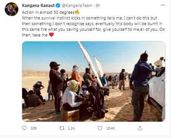Open the attached desert film set photo
This screenshot has width=171, height=138.
pyautogui.click(x=94, y=81)
